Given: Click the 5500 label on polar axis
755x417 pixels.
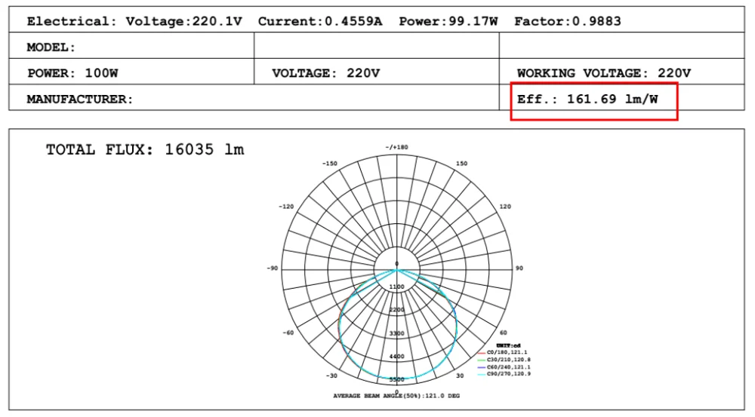Looking at the screenshot, I should (396, 379).
